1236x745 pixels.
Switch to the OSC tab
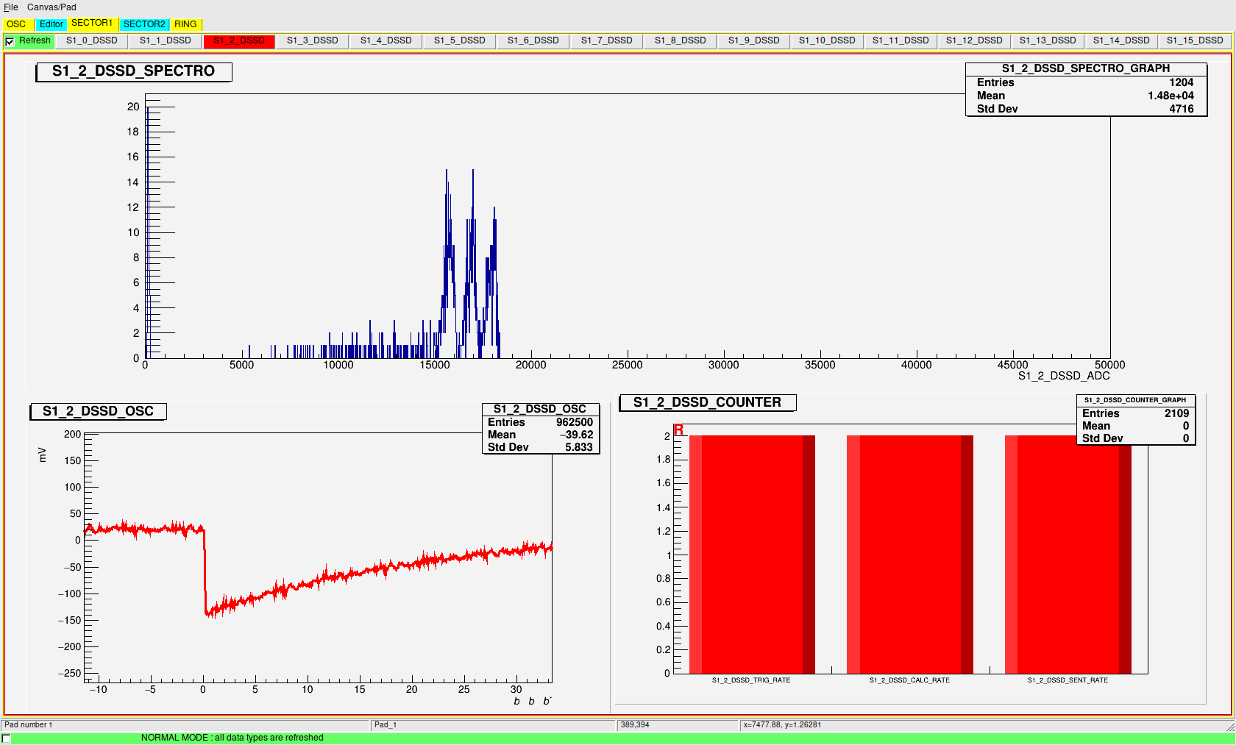coord(15,24)
